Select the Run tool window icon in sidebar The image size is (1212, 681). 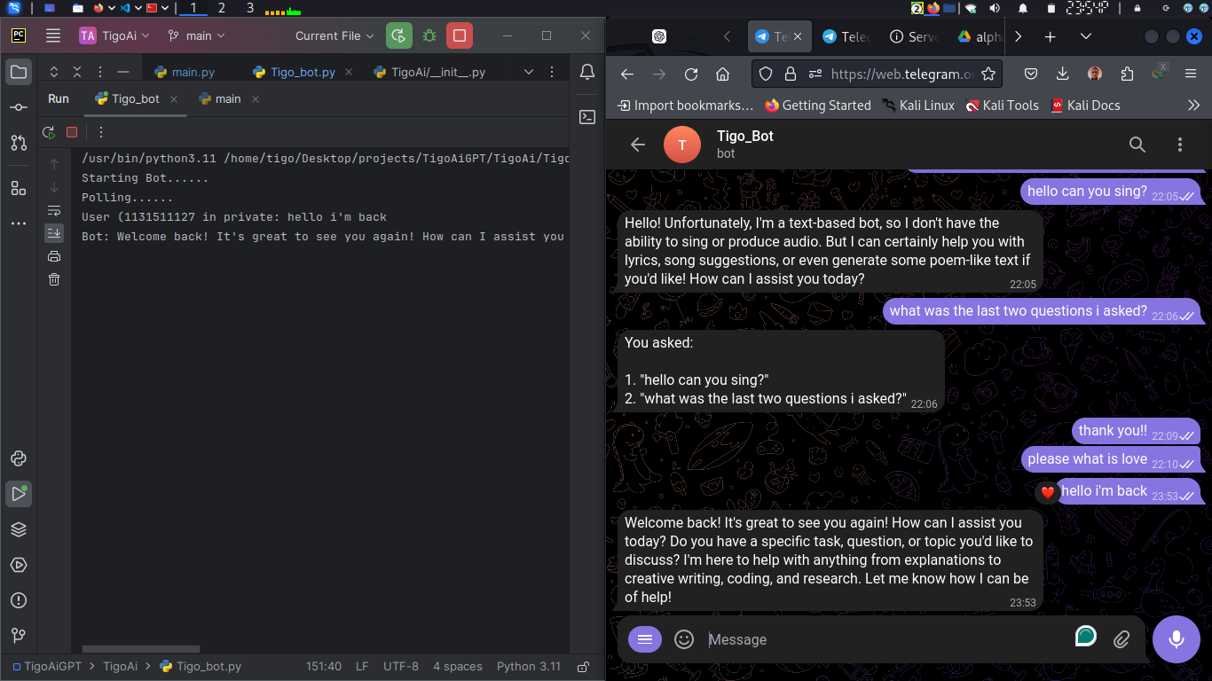(19, 494)
